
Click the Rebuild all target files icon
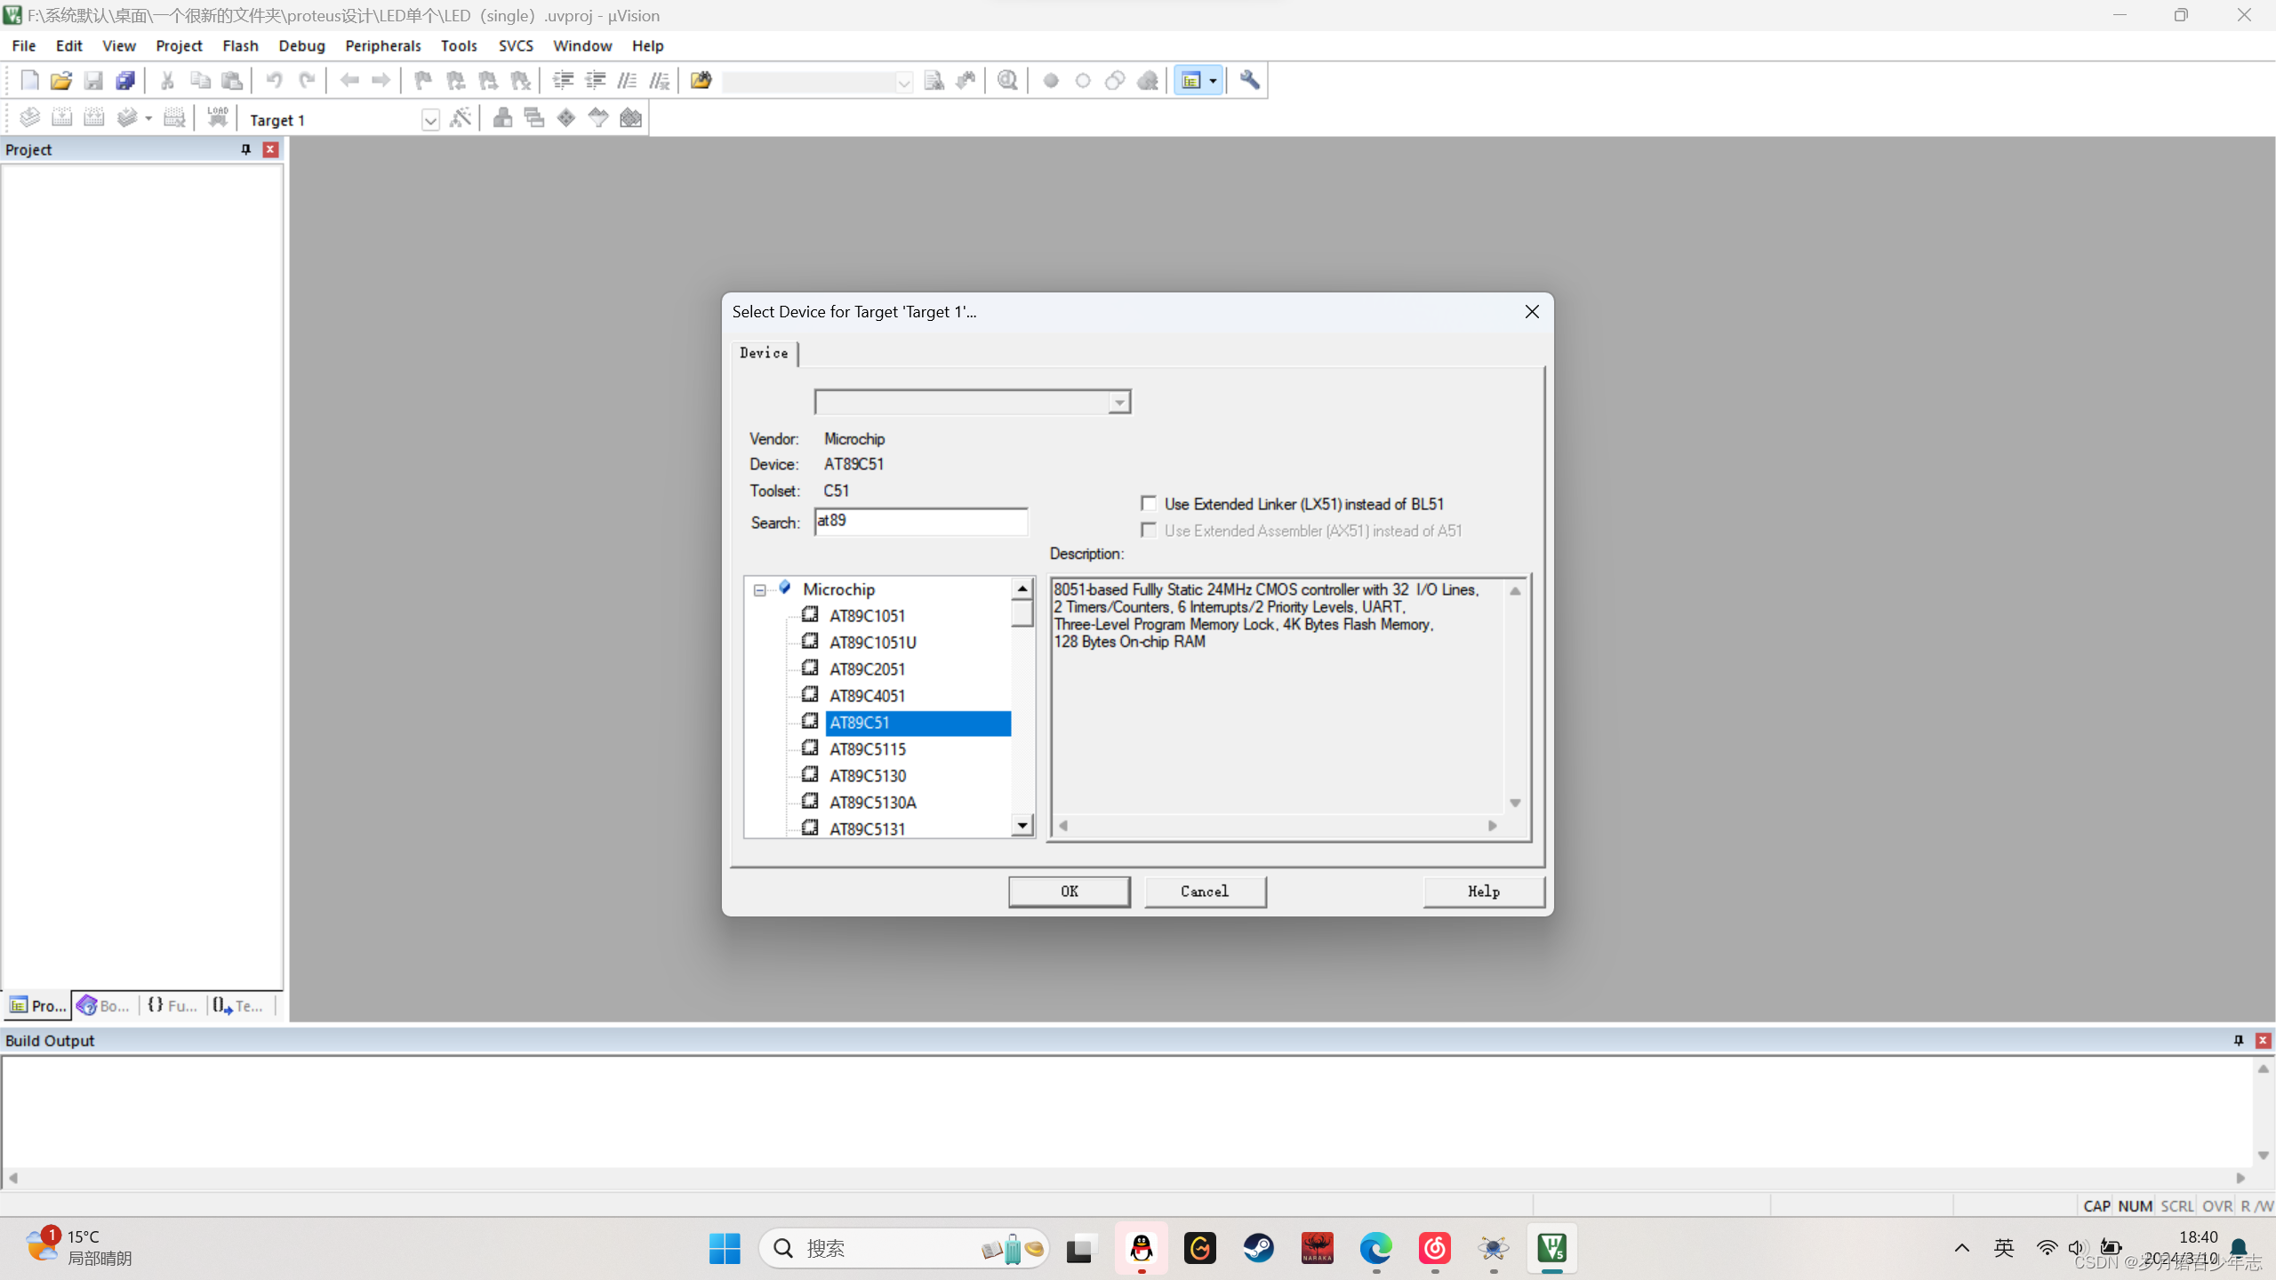[x=93, y=117]
